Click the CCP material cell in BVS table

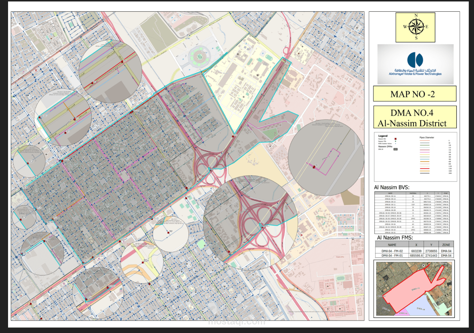click(413, 204)
